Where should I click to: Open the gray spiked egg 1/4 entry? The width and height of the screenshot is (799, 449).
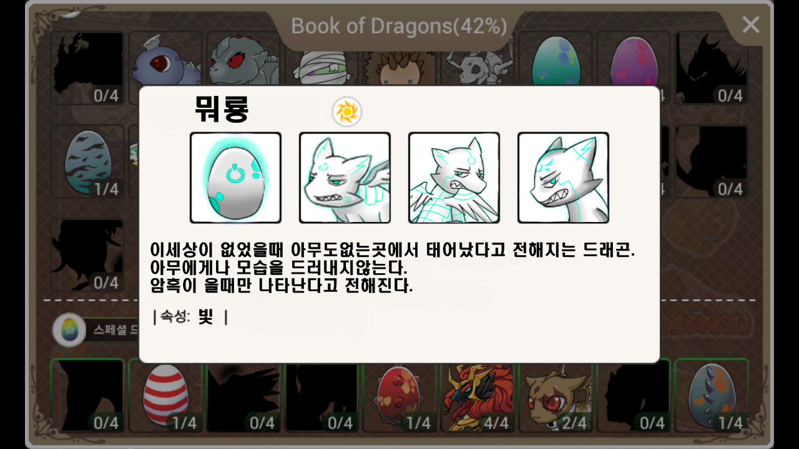712,395
